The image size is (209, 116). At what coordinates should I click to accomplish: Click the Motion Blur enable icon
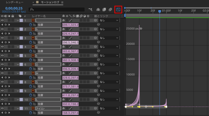coord(110,9)
